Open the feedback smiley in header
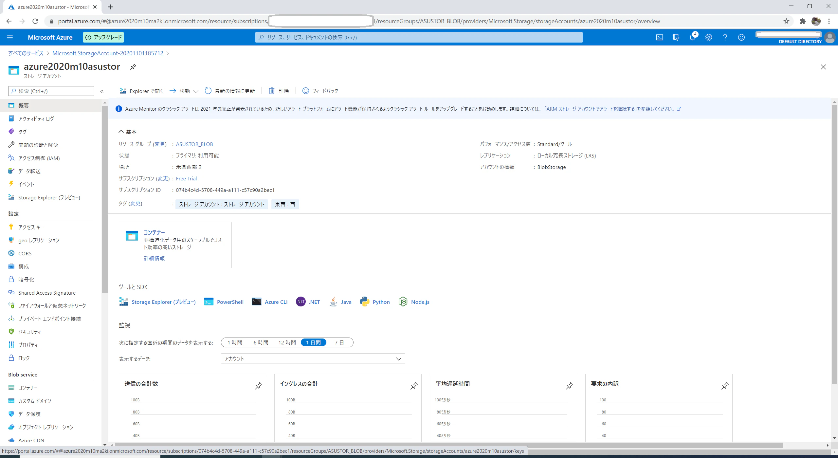Screen dimensions: 838x458 click(x=741, y=37)
